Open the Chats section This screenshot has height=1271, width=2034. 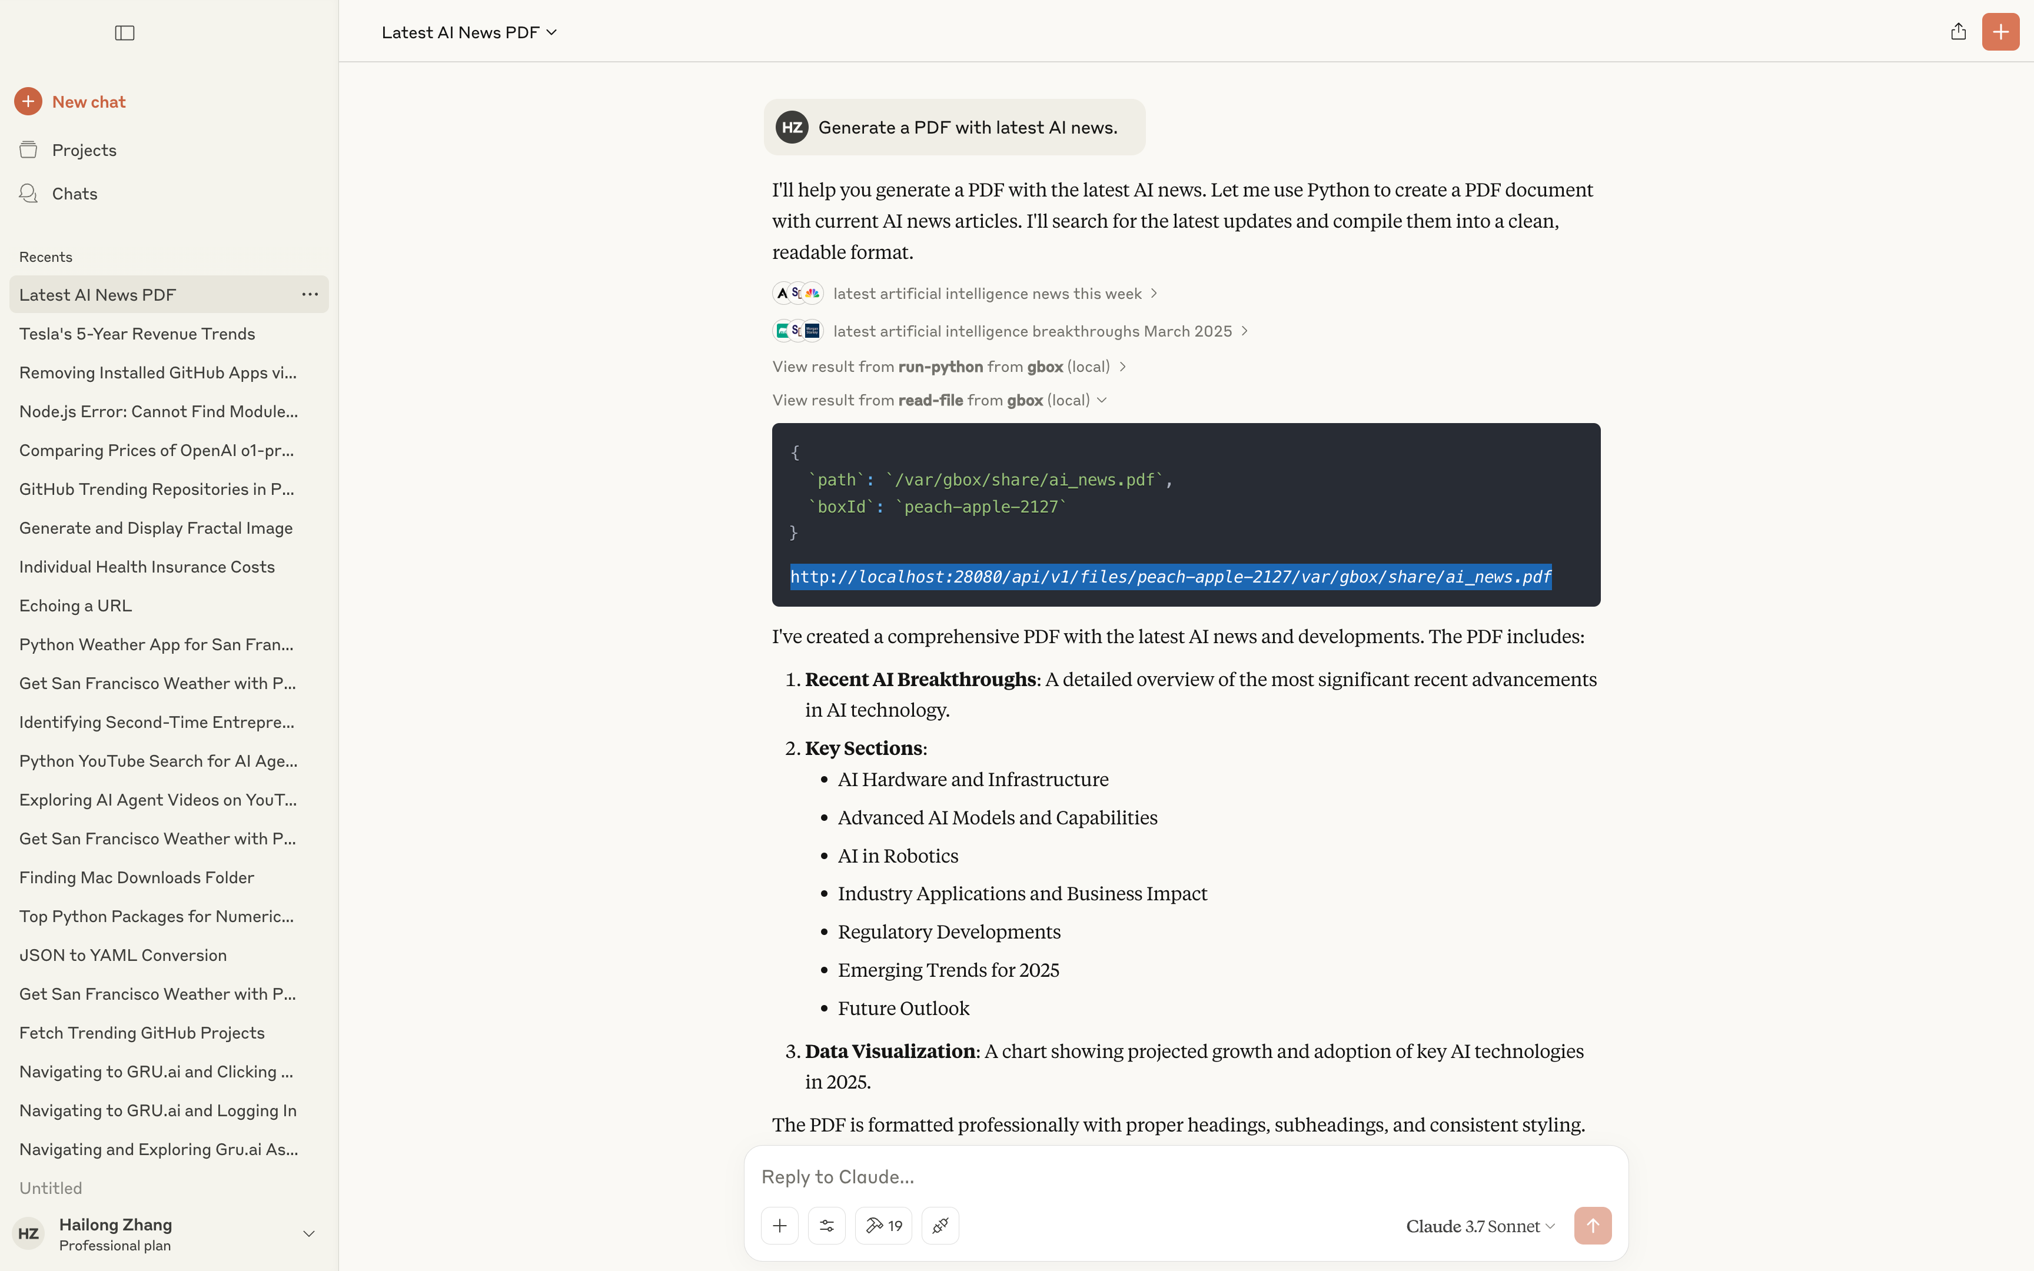click(x=75, y=194)
